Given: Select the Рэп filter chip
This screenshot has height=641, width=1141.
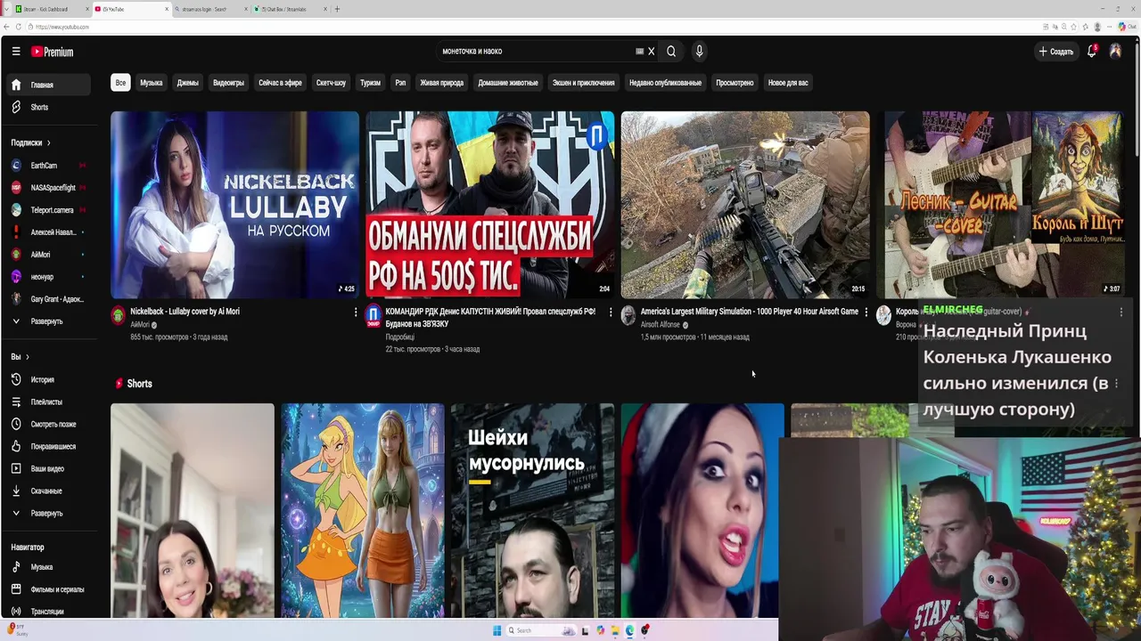Looking at the screenshot, I should pos(400,83).
